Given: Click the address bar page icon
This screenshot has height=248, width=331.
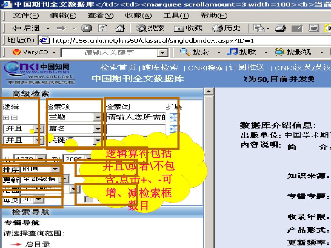Looking at the screenshot, I should point(44,40).
